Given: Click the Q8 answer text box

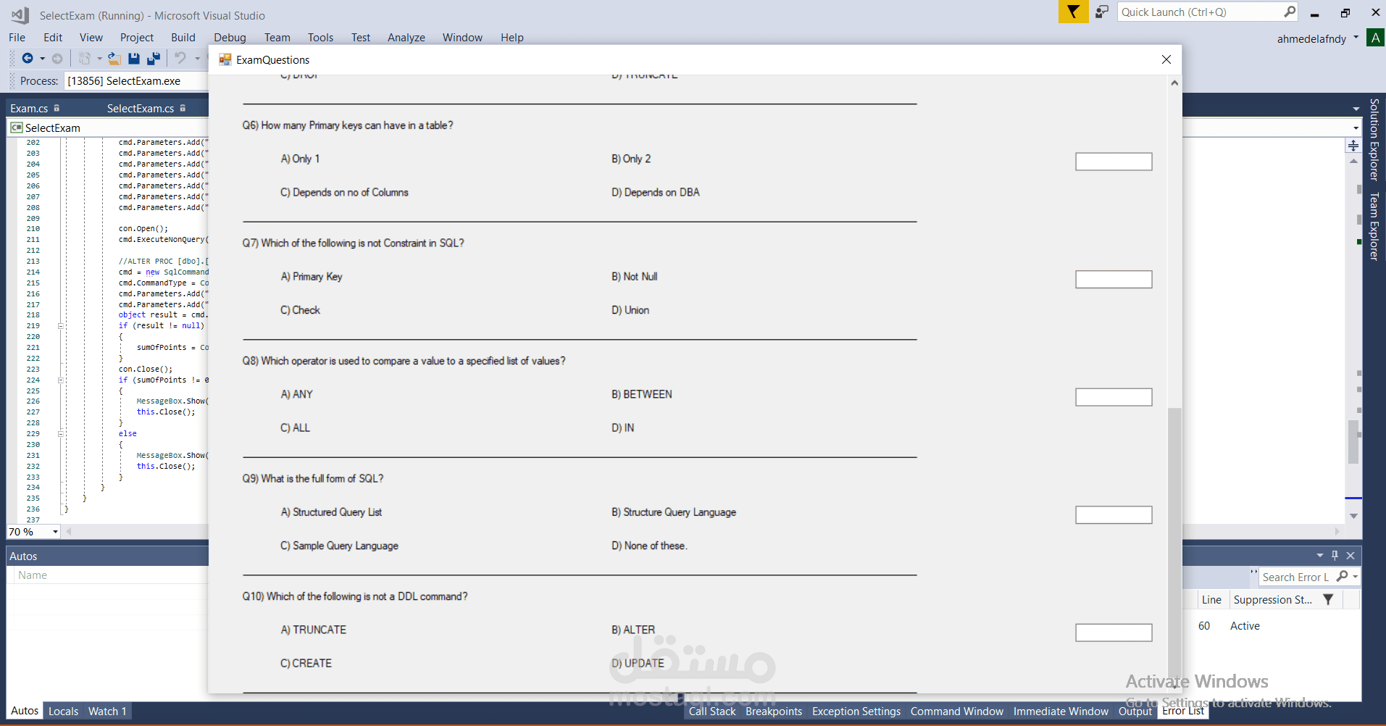Looking at the screenshot, I should (x=1114, y=397).
